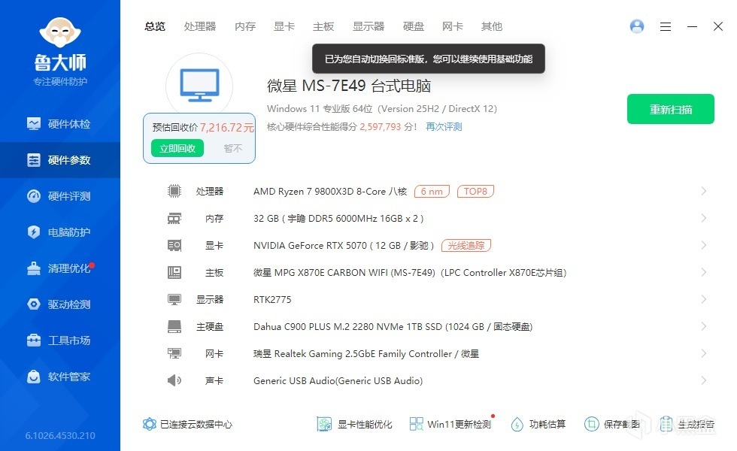Click the 鲁大师 mascot logo
The image size is (737, 451).
pos(60,32)
